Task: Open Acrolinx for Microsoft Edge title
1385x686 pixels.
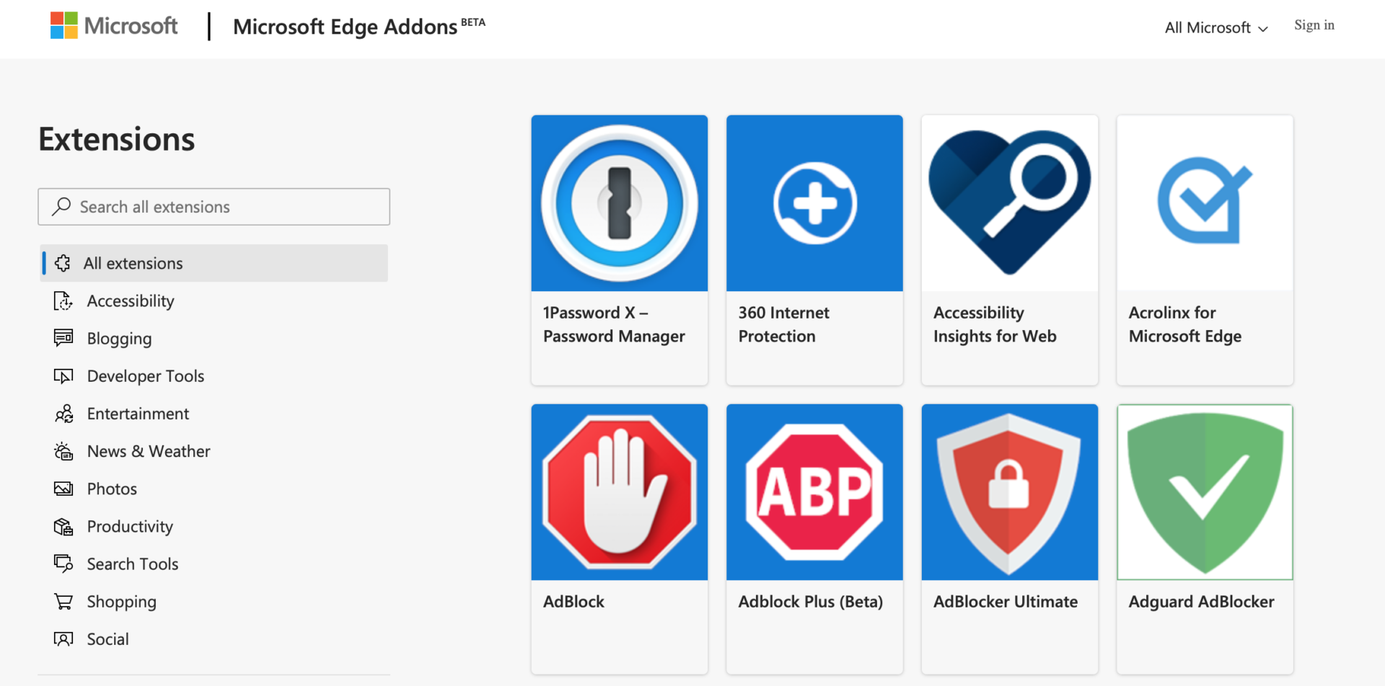Action: tap(1185, 324)
